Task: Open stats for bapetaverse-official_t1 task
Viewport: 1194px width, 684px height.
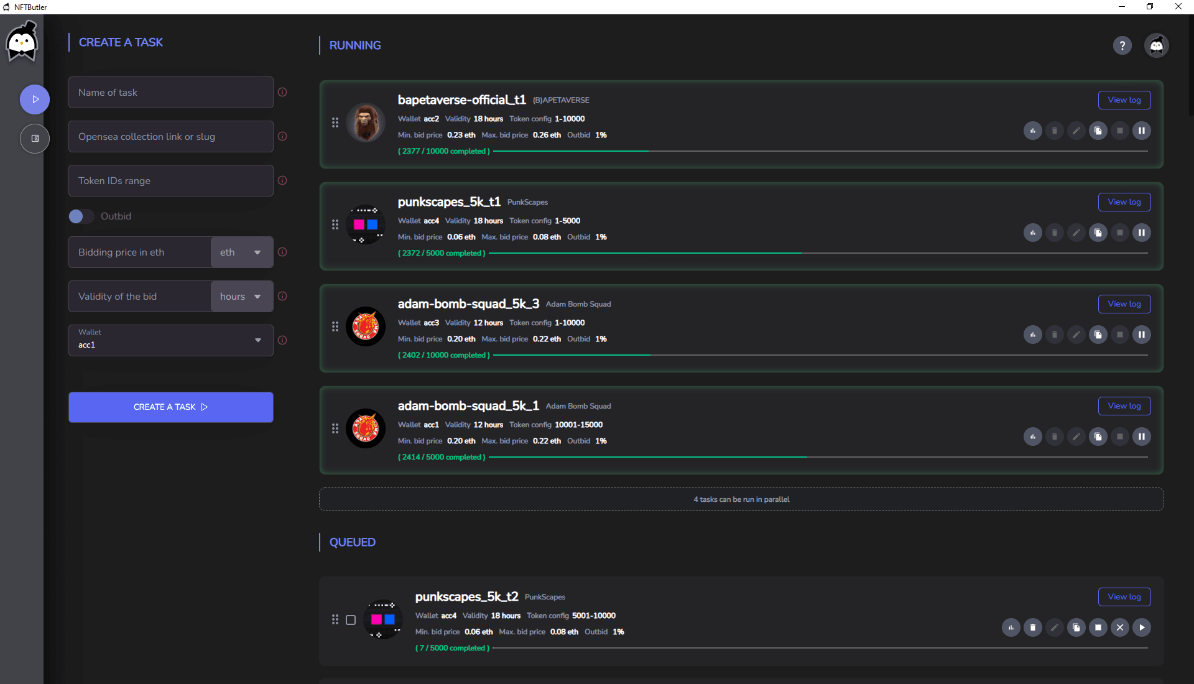Action: 1033,131
